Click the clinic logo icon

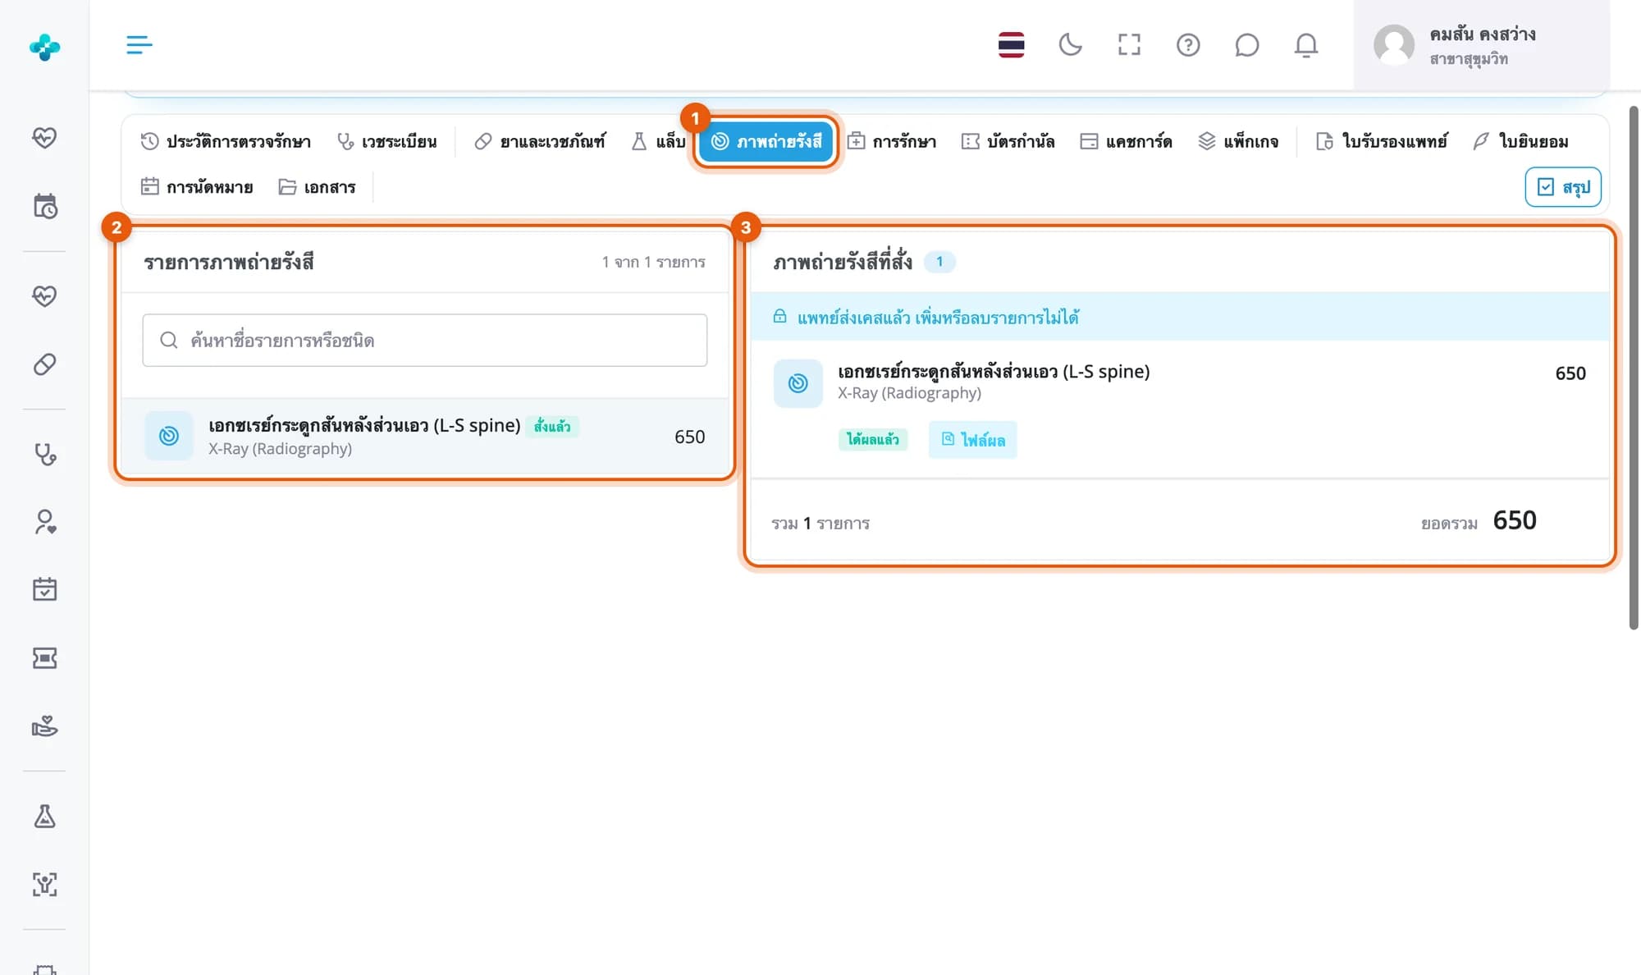[44, 47]
